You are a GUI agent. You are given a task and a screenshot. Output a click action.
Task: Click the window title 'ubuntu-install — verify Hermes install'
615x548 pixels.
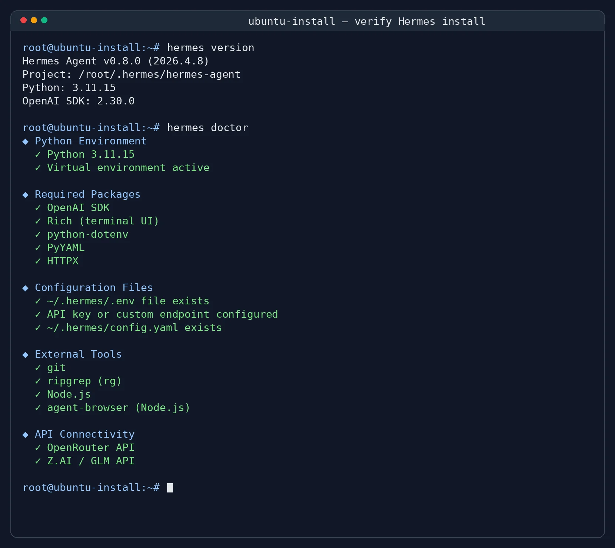(366, 21)
